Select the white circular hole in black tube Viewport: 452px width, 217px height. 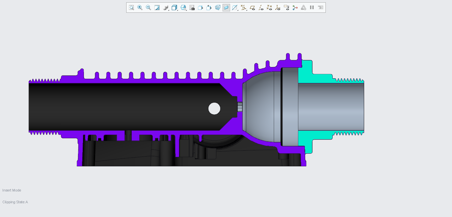214,108
